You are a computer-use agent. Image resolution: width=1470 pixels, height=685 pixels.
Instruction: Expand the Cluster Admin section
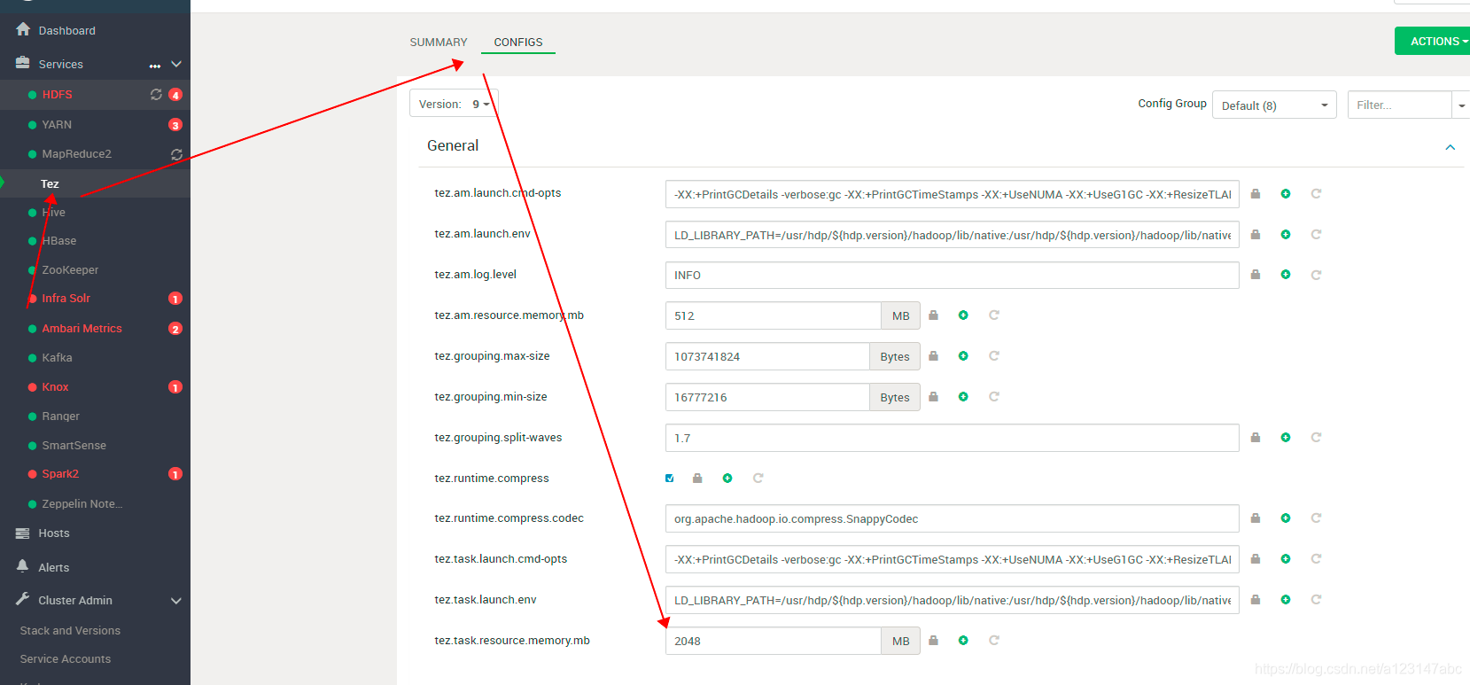tap(176, 601)
